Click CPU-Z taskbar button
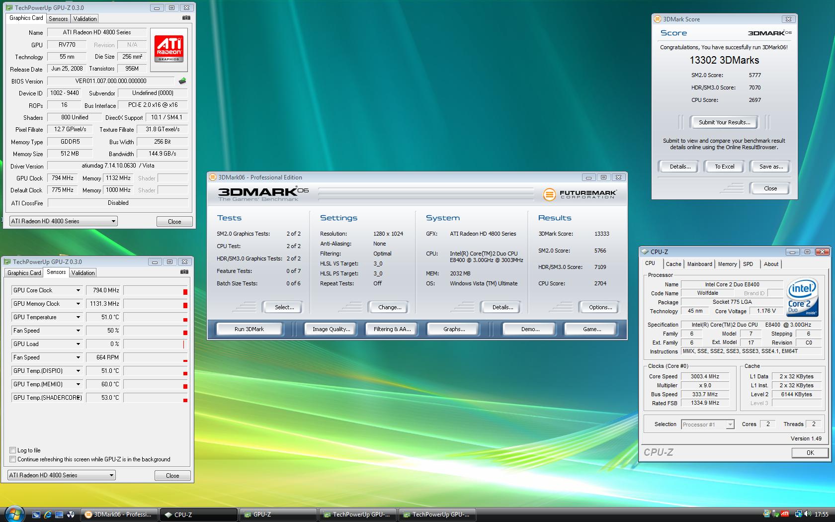The image size is (835, 522). pos(198,515)
